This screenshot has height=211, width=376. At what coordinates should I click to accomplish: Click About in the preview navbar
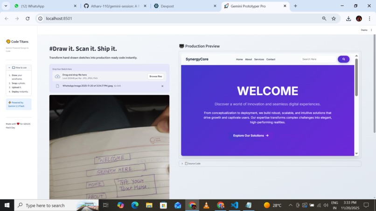[x=249, y=60]
